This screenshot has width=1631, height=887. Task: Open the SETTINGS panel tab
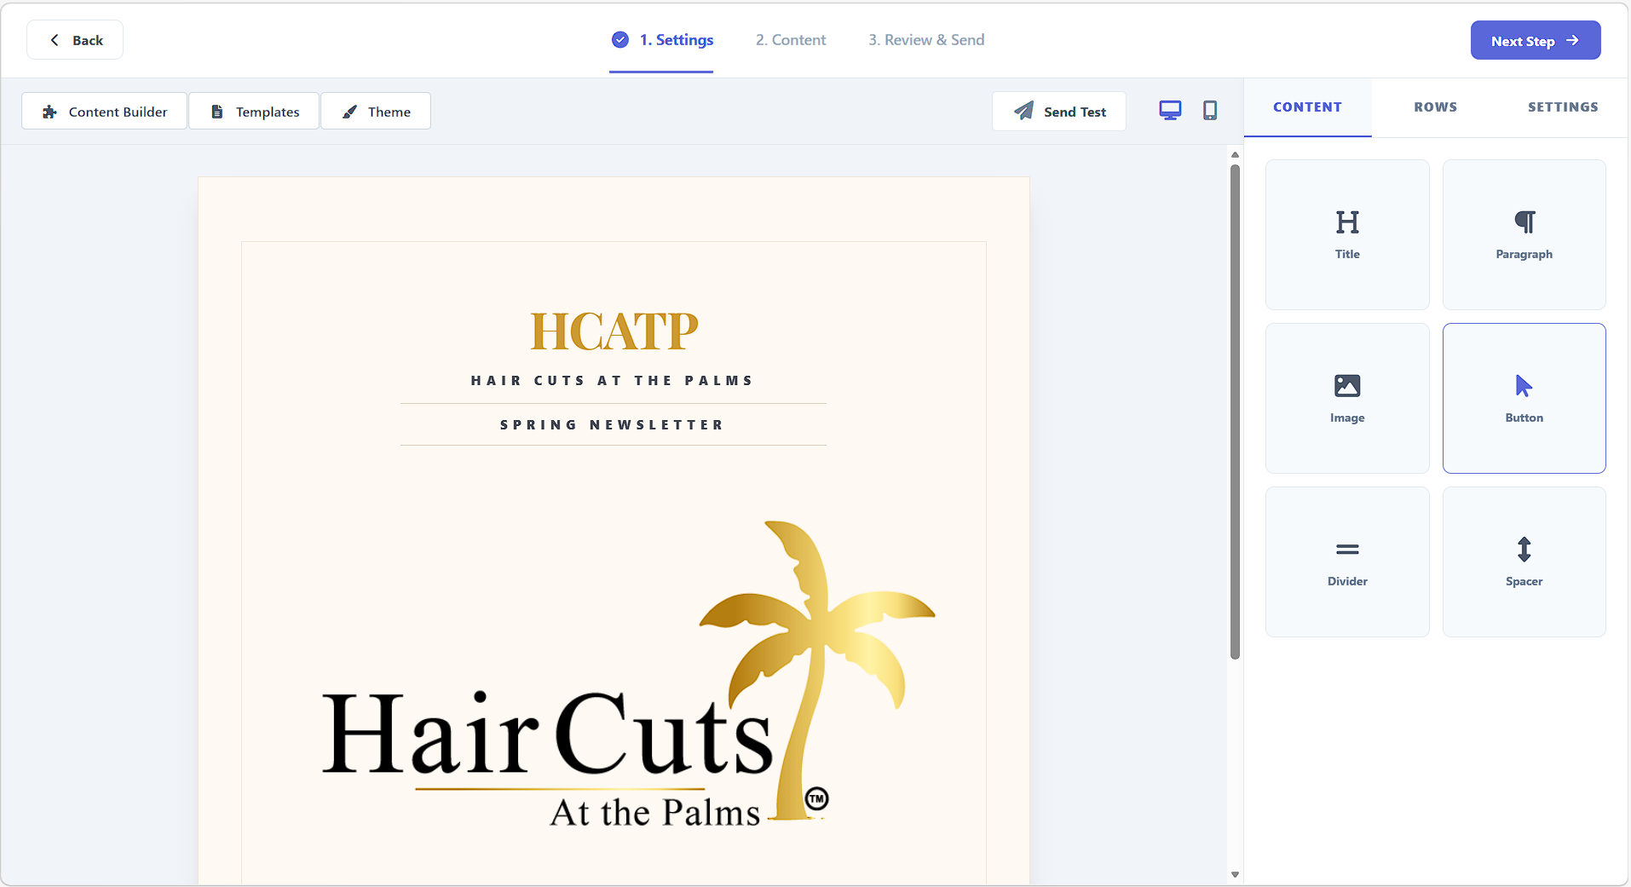pyautogui.click(x=1562, y=107)
